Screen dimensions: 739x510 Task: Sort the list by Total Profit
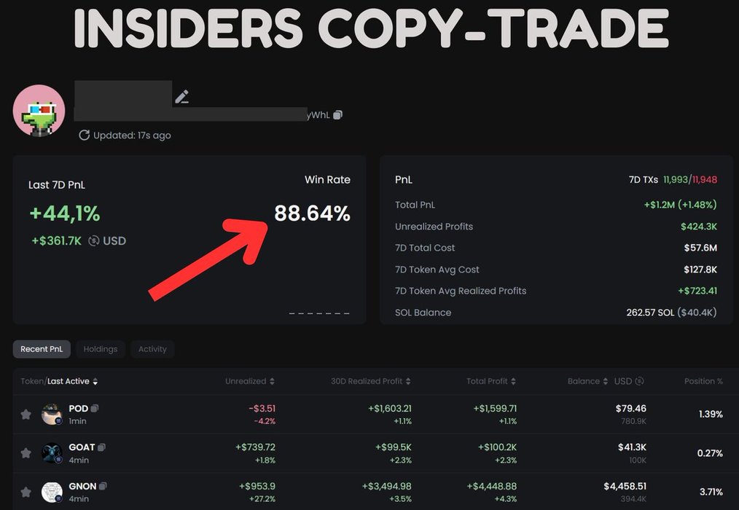[x=491, y=381]
